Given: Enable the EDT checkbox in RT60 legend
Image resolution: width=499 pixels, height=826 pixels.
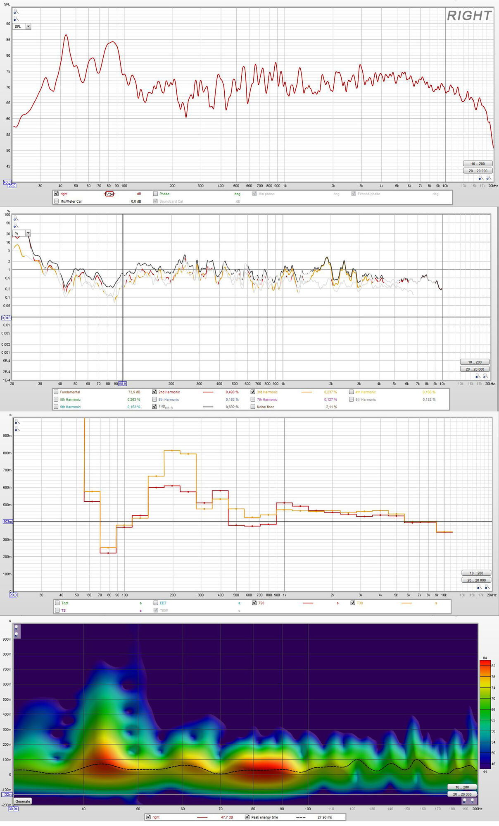Looking at the screenshot, I should pyautogui.click(x=156, y=603).
